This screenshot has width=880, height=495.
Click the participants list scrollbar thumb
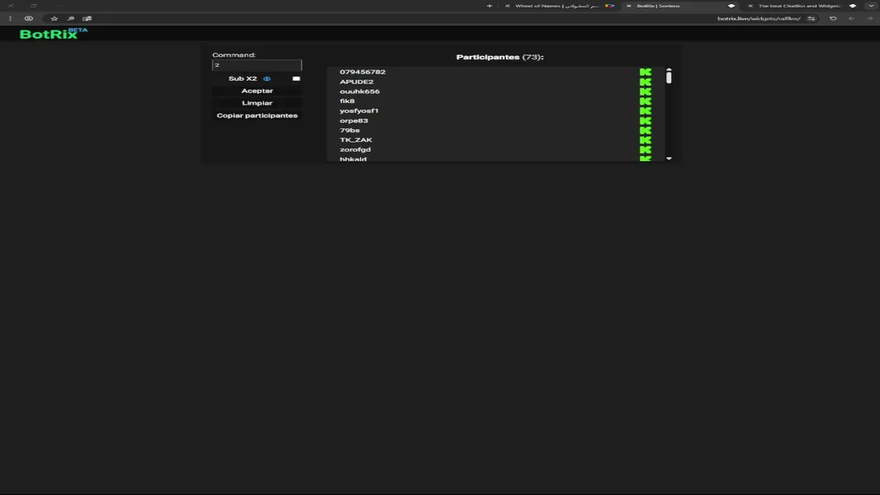pos(668,78)
